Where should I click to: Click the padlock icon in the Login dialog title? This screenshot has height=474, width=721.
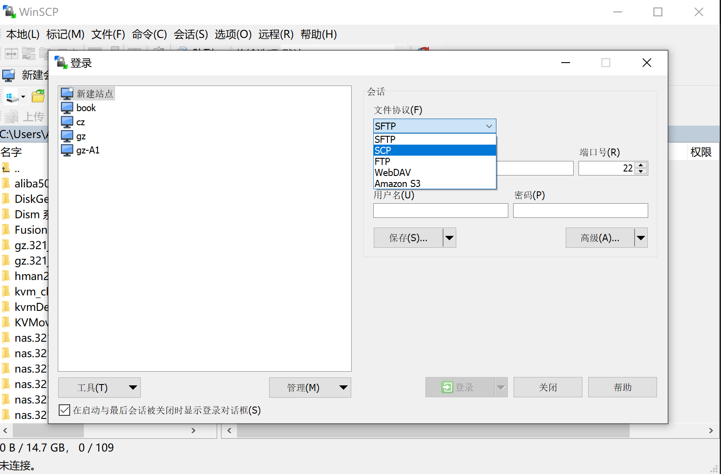[61, 63]
